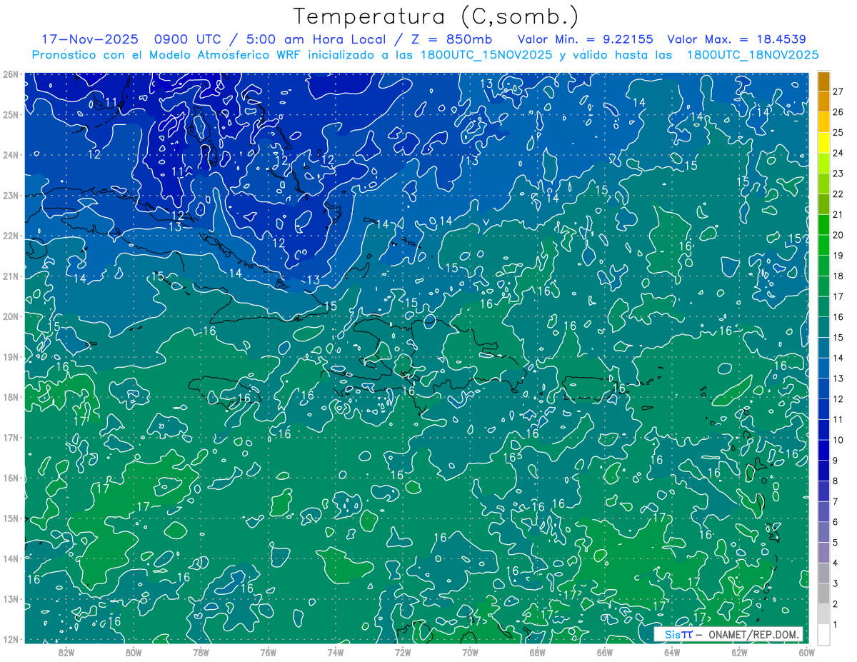Click the '24N' latitude axis label
This screenshot has width=857, height=662.
(10, 155)
